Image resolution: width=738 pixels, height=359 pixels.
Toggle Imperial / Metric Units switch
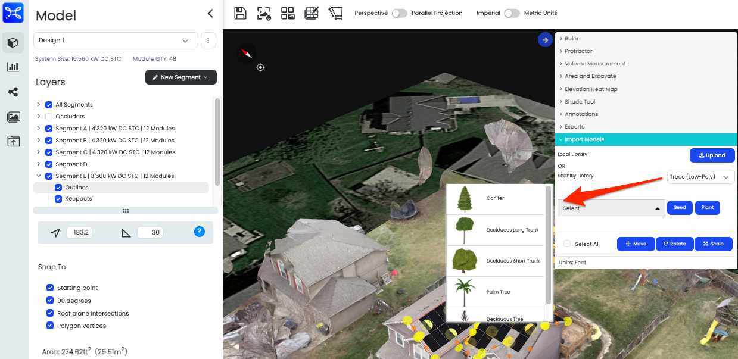[512, 13]
